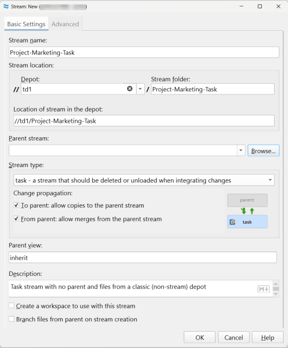Maximize the Stream dialog window
Image resolution: width=288 pixels, height=348 pixels.
click(260, 6)
